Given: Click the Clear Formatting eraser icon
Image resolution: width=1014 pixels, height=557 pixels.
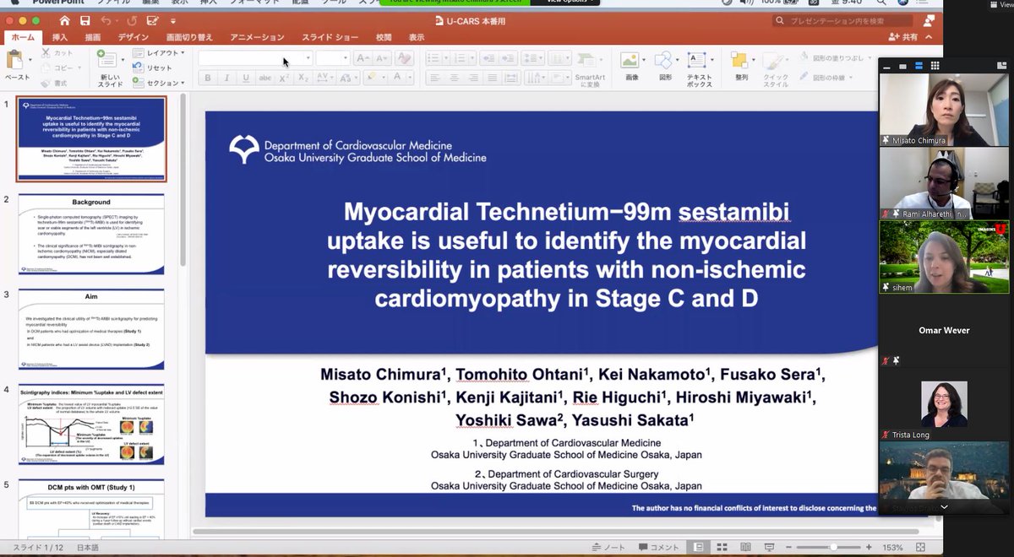Looking at the screenshot, I should [x=404, y=58].
